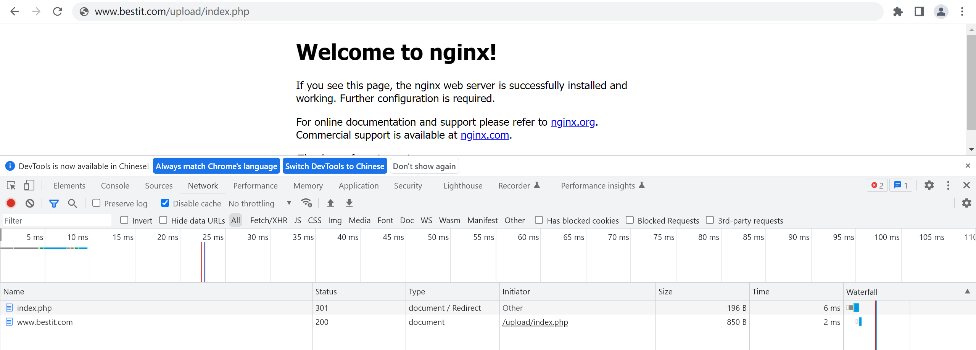The image size is (976, 350).
Task: Click the page vertical scrollbar thumb
Action: (971, 82)
